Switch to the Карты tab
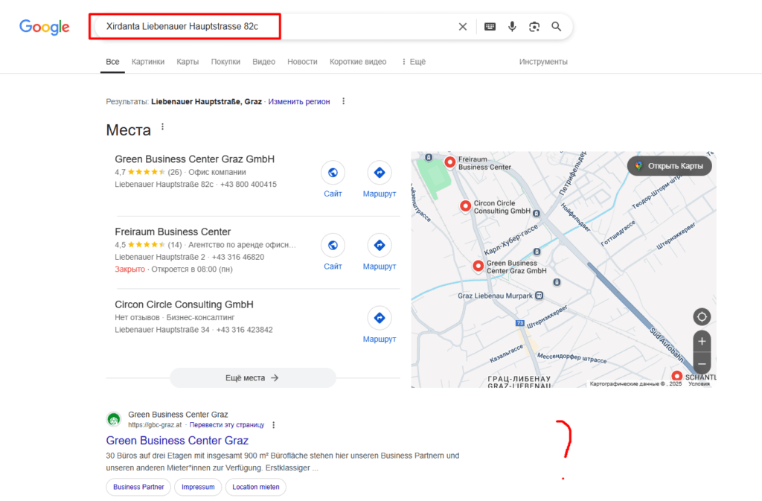 click(x=188, y=62)
